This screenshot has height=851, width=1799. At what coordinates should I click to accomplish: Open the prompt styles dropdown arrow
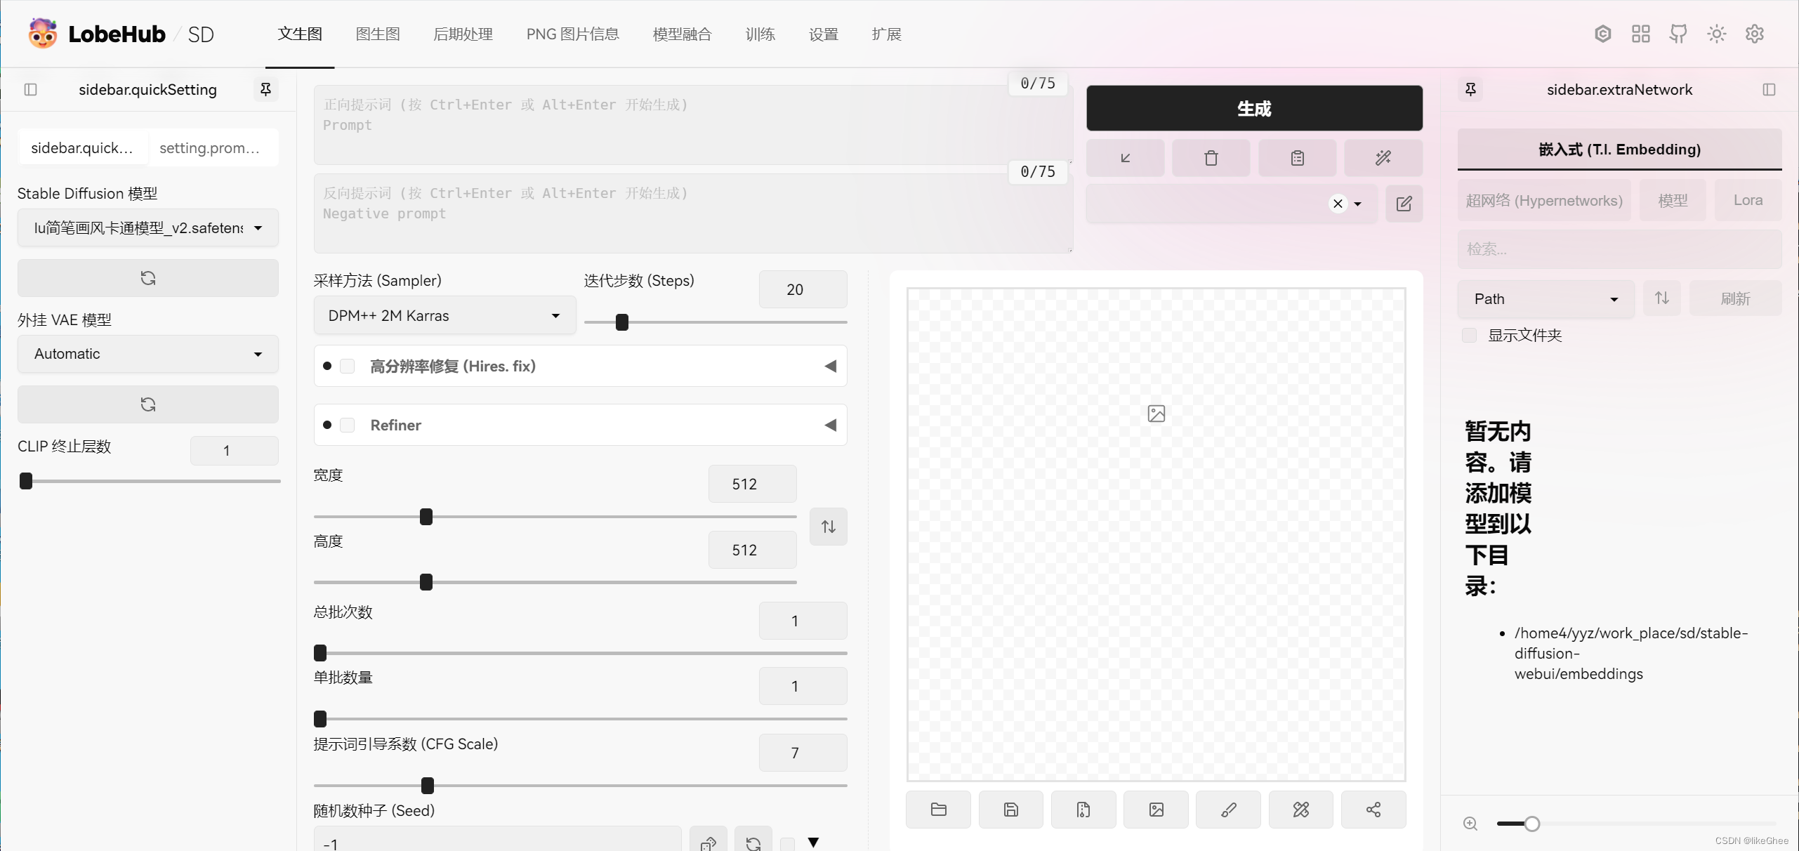point(1357,204)
